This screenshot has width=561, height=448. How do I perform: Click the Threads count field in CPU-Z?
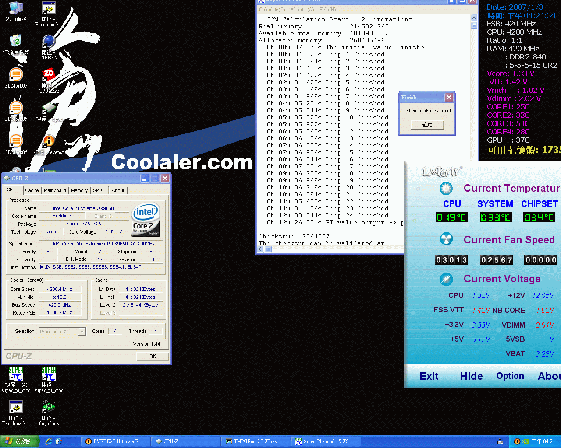(x=155, y=331)
